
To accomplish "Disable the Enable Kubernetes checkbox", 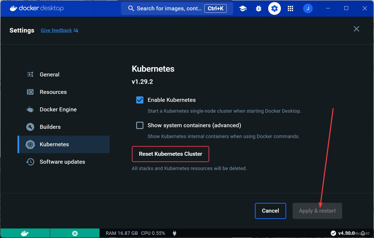I will tap(140, 100).
